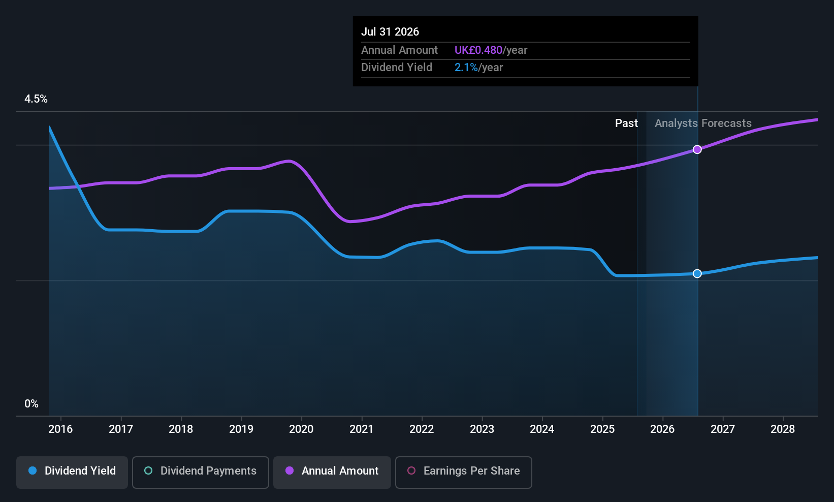Click the Jul 31 2026 tooltip date
This screenshot has width=834, height=502.
390,32
